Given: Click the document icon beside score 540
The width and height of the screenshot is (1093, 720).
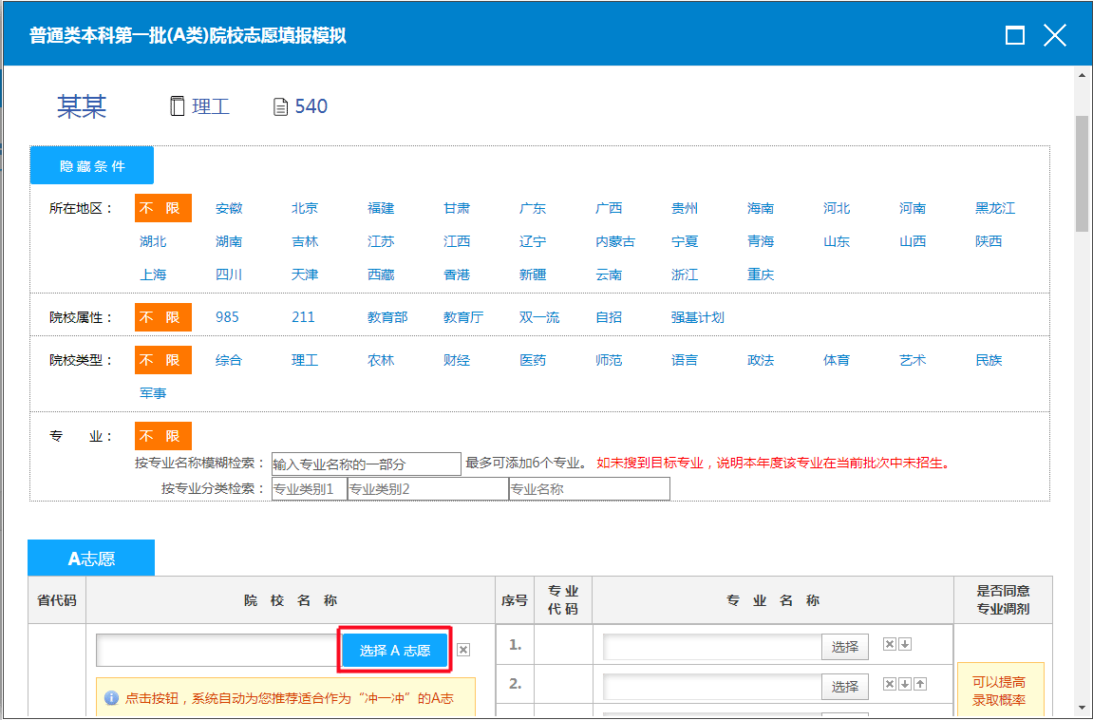Looking at the screenshot, I should click(280, 107).
